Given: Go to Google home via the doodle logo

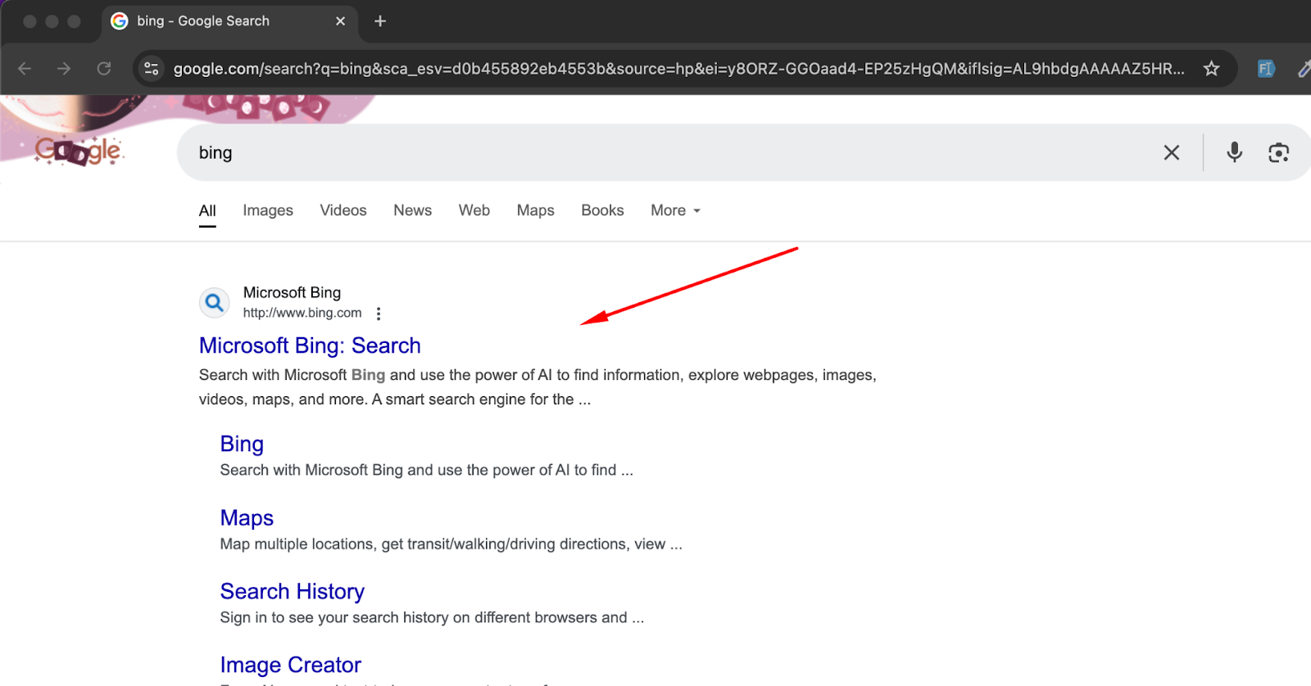Looking at the screenshot, I should tap(79, 151).
